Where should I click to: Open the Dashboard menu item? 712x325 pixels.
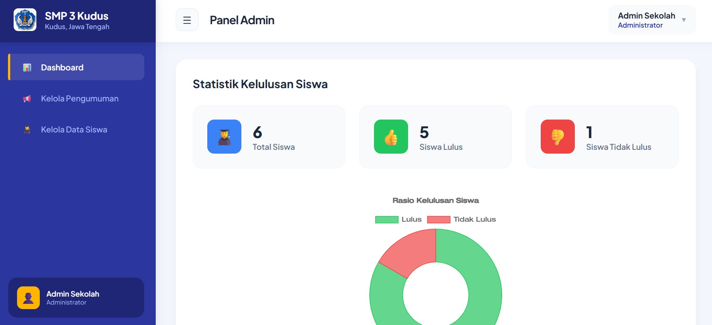pos(76,67)
